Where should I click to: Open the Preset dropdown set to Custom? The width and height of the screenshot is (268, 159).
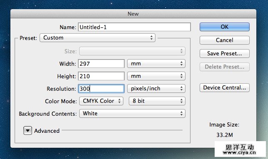pos(98,38)
